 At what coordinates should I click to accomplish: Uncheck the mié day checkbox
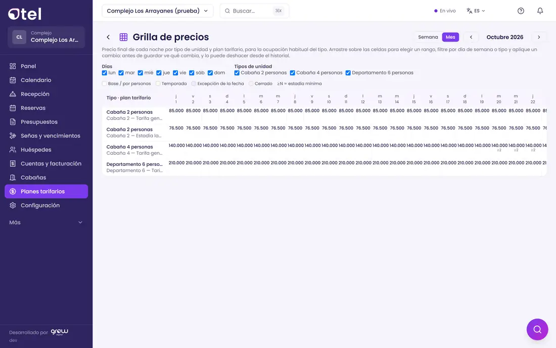(141, 73)
